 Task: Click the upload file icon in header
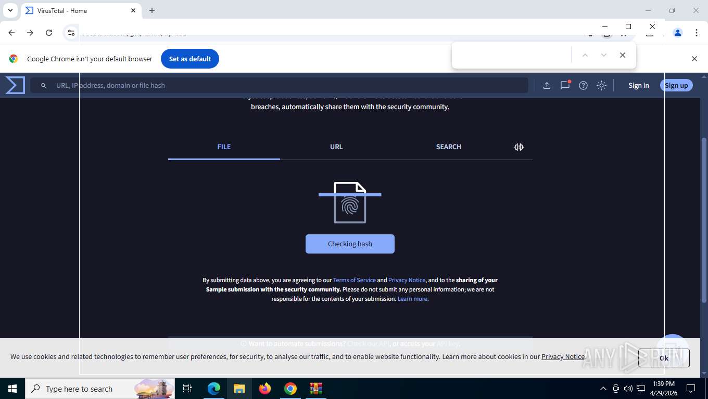547,86
